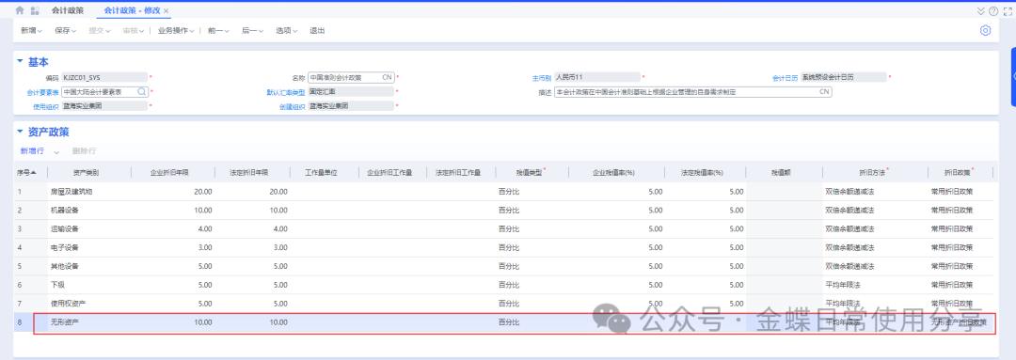
Task: Click the search icon in 会计要素表 field
Action: [142, 92]
